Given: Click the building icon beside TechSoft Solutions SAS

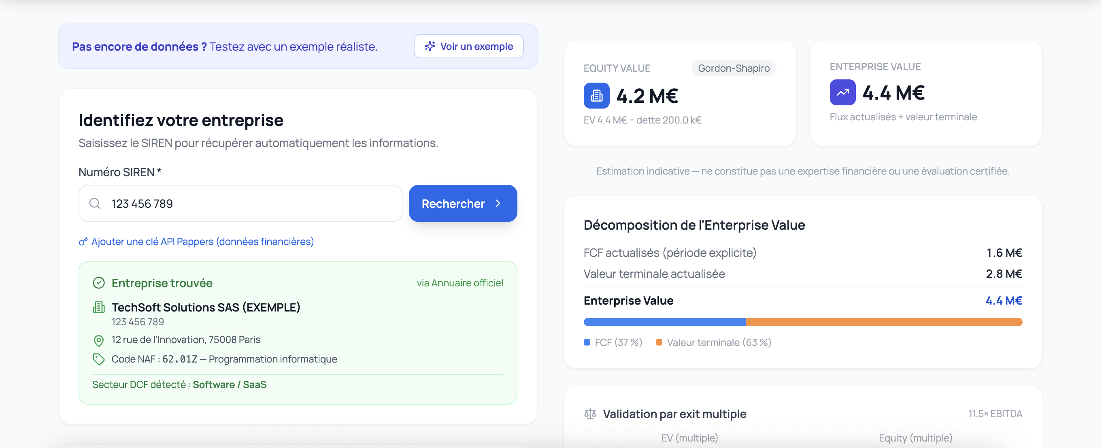Looking at the screenshot, I should pos(99,307).
